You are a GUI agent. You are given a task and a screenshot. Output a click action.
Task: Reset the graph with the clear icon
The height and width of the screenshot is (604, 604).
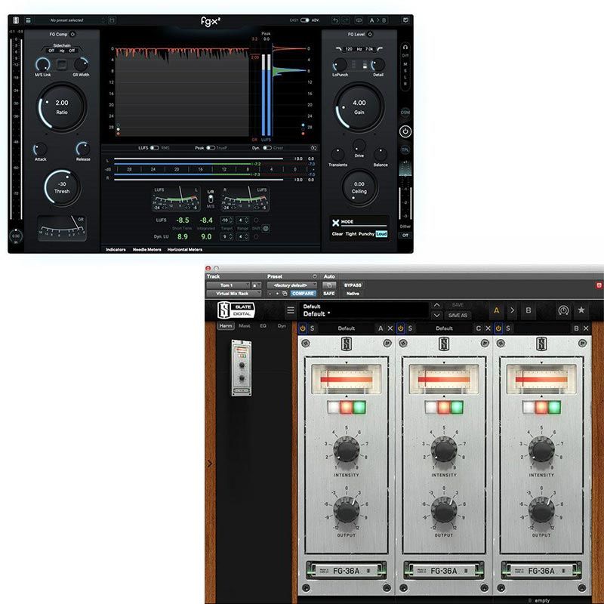(313, 148)
